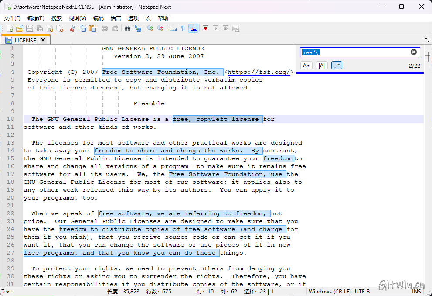Toggle match case Aa button
This screenshot has height=296, width=432.
[x=306, y=65]
